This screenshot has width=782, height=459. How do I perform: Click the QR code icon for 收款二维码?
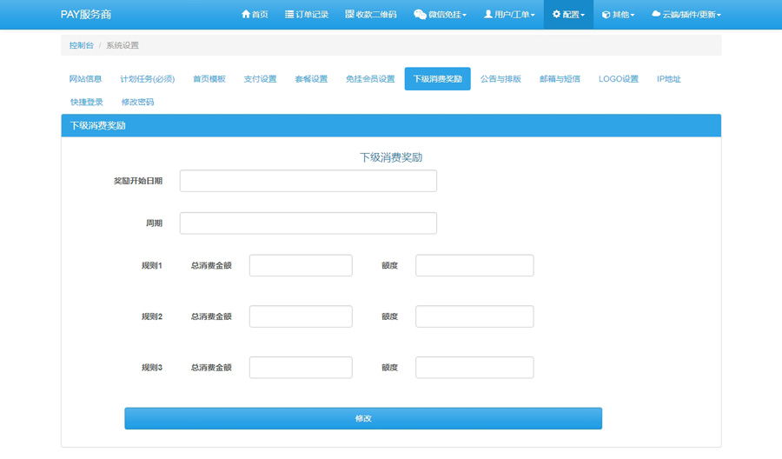coord(349,15)
